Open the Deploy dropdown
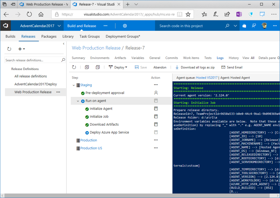The height and width of the screenshot is (198, 280). click(x=118, y=67)
